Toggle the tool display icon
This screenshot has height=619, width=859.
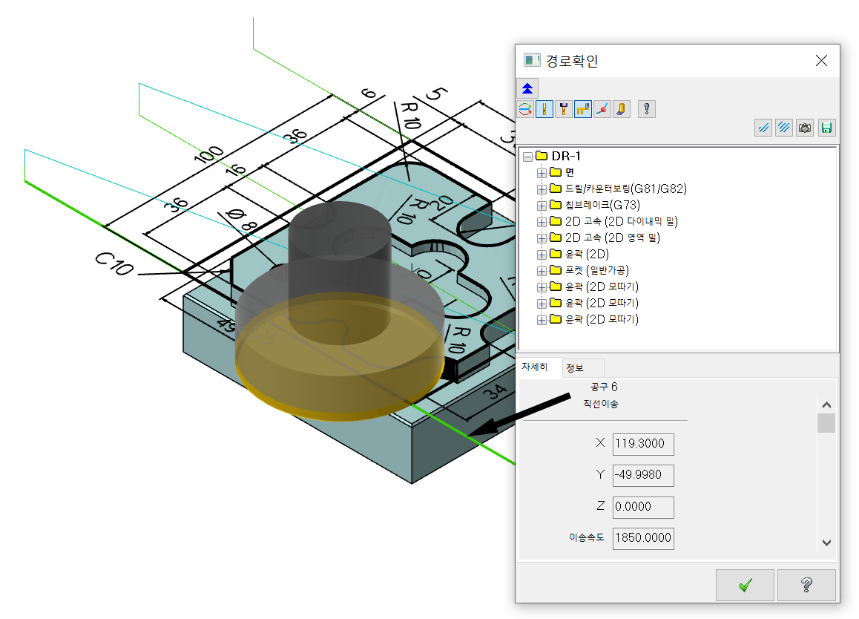click(544, 109)
